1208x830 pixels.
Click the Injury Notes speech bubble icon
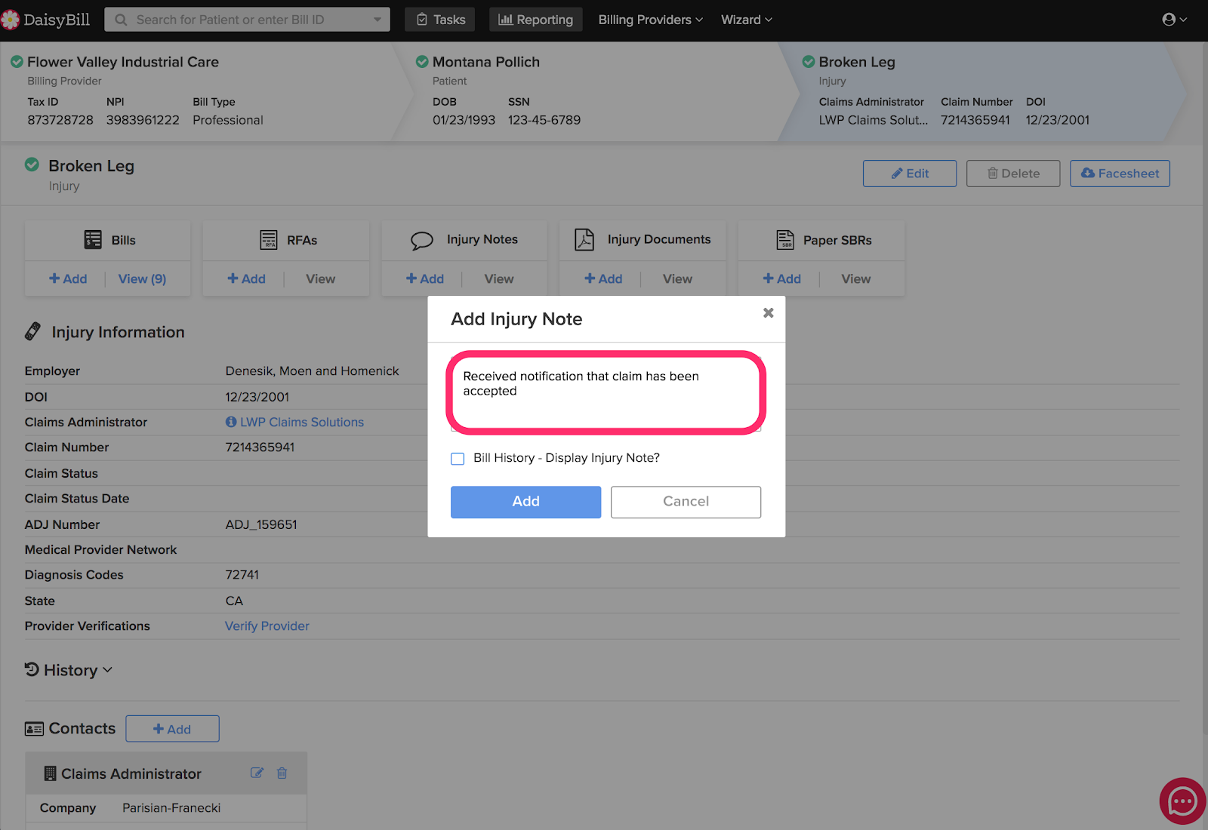coord(422,240)
